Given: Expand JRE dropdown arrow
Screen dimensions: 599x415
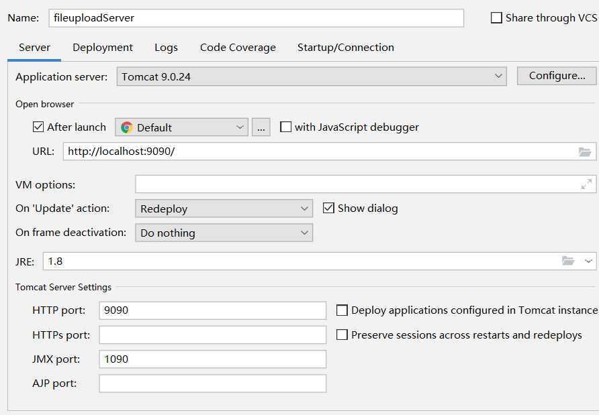Looking at the screenshot, I should (x=588, y=261).
